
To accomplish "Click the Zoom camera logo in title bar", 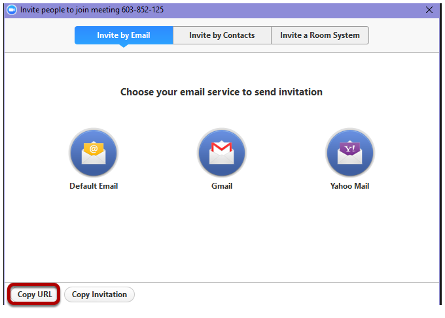I will (12, 10).
